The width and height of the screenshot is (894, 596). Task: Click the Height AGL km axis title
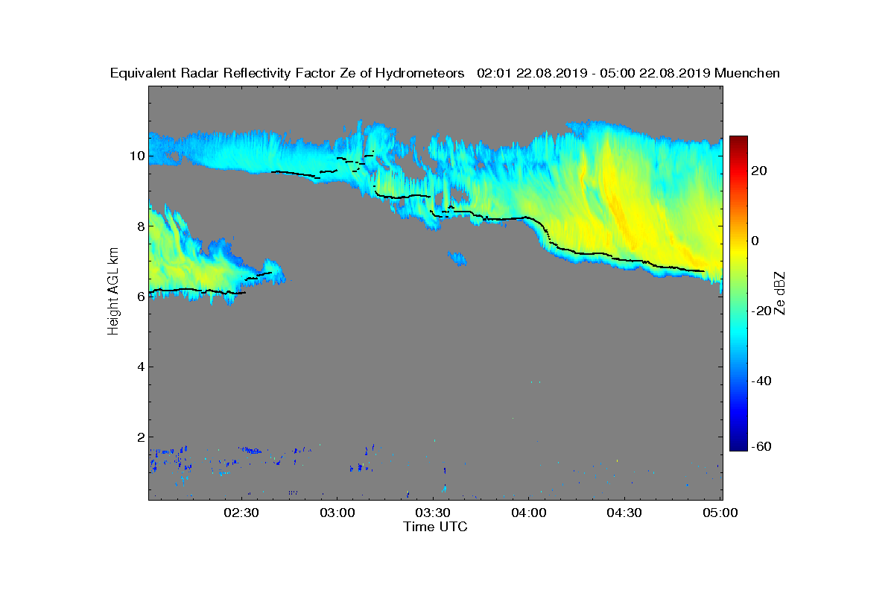tap(113, 292)
